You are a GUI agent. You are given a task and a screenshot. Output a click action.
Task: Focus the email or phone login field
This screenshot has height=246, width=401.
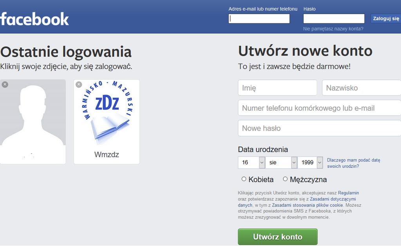tap(259, 19)
